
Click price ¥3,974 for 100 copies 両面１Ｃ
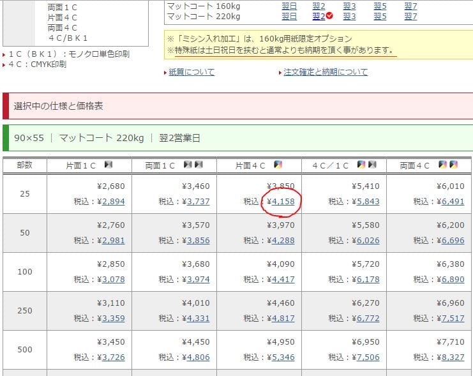coord(197,280)
